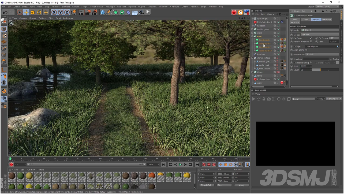Open the Fix Texture dropdown showing Off
This screenshot has height=194, width=344.
click(x=334, y=38)
